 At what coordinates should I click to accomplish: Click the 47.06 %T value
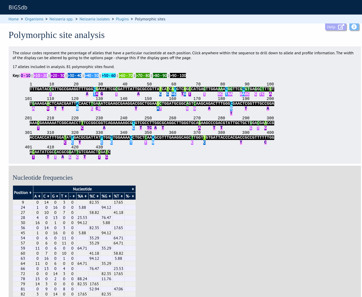click(x=118, y=289)
